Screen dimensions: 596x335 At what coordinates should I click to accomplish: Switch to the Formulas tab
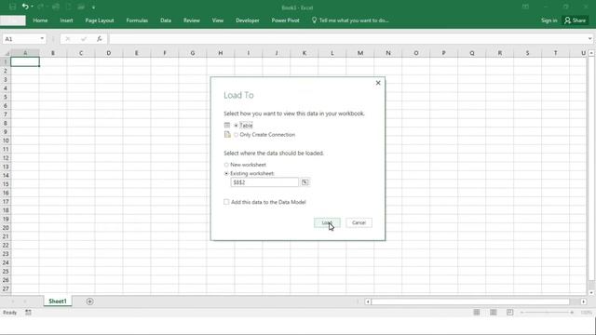coord(137,20)
